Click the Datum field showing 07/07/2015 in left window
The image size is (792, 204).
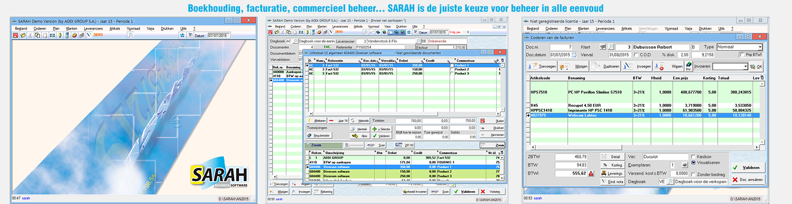[218, 36]
